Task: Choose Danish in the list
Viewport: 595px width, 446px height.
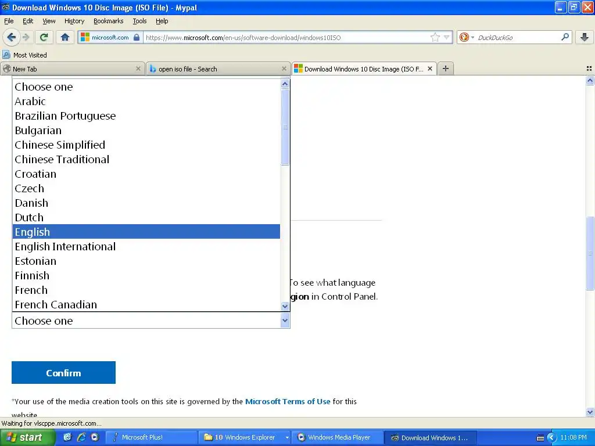Action: click(146, 203)
